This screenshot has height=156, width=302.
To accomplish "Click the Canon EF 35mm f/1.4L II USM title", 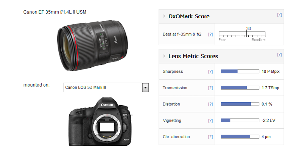I will [x=55, y=12].
